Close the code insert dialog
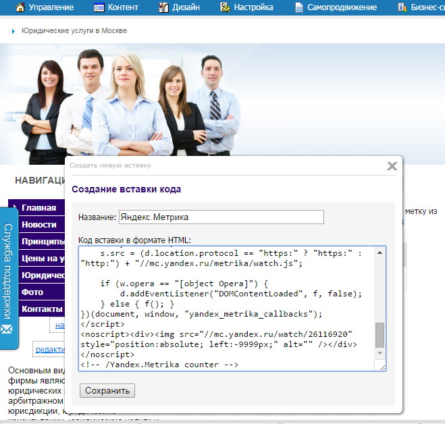 [392, 166]
